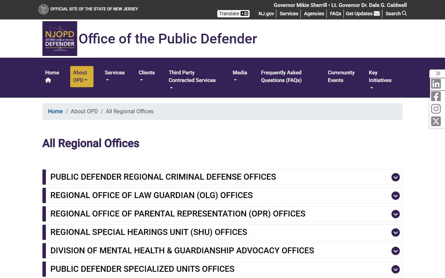
Task: Open the X (Twitter) social icon
Action: coord(436,121)
